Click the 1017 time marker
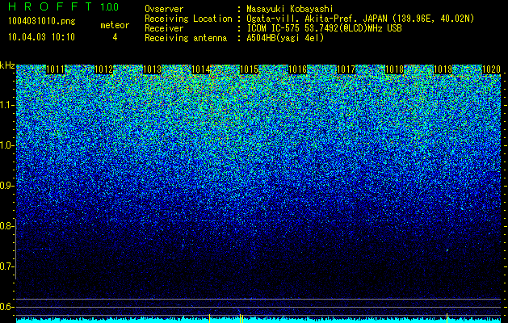This screenshot has width=508, height=323. click(x=346, y=69)
